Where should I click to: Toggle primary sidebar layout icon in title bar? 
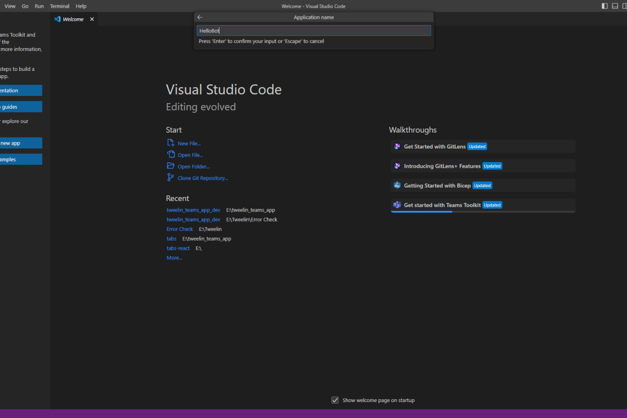[605, 6]
